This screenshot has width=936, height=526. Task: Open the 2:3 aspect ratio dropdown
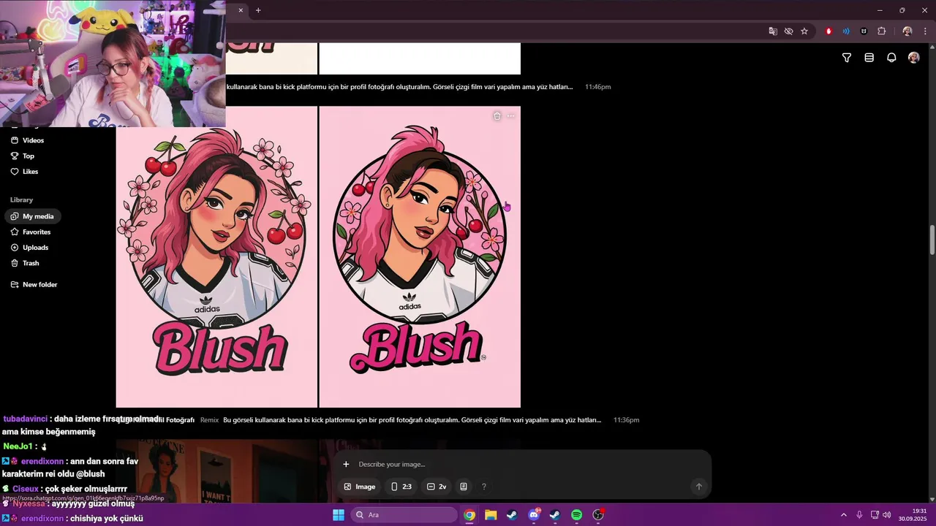pos(401,487)
